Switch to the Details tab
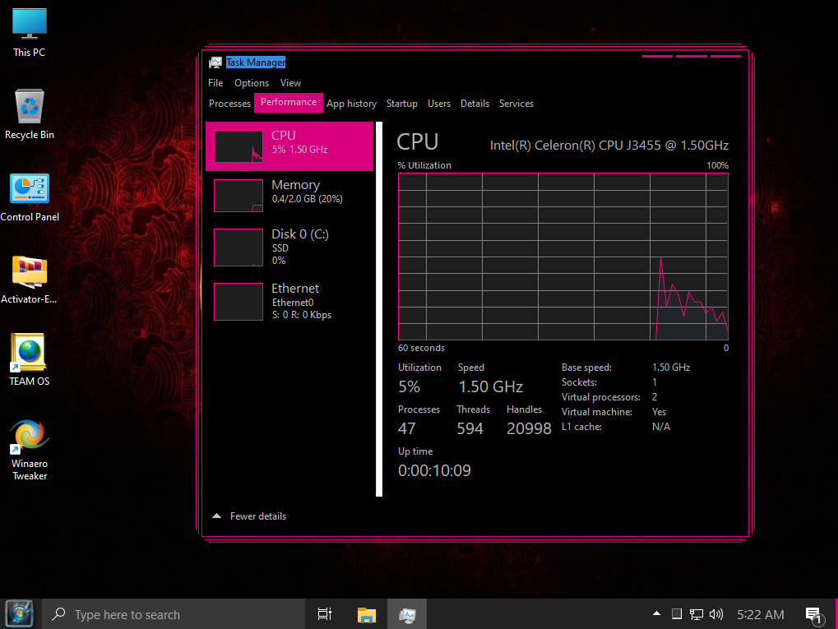This screenshot has height=629, width=838. point(475,103)
